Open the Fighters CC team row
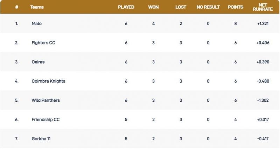 pos(43,43)
